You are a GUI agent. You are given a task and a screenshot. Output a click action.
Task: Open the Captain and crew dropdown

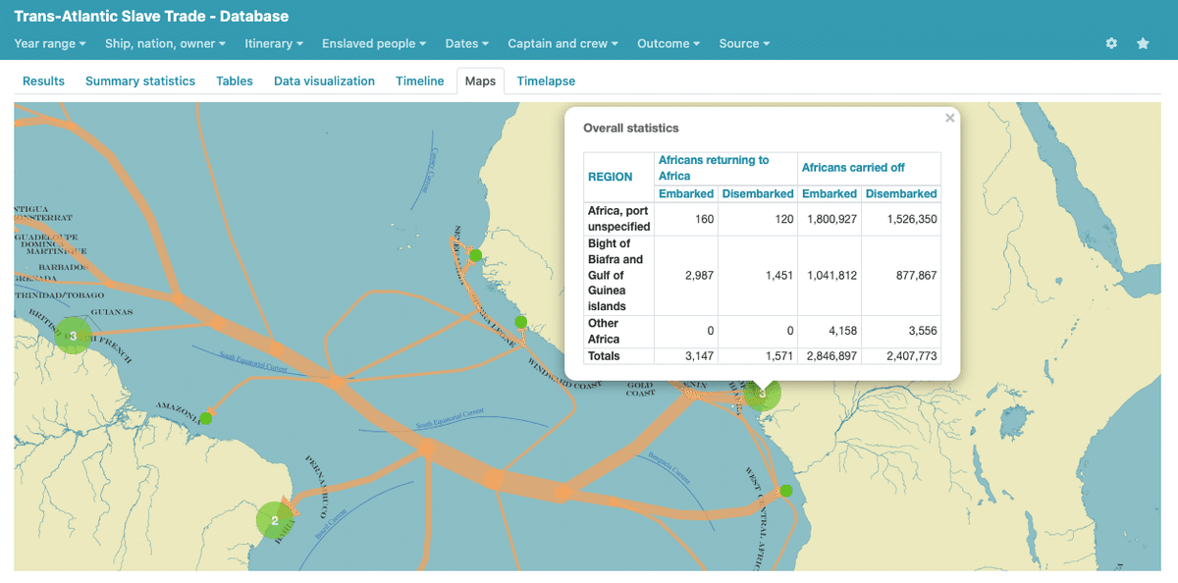tap(563, 43)
